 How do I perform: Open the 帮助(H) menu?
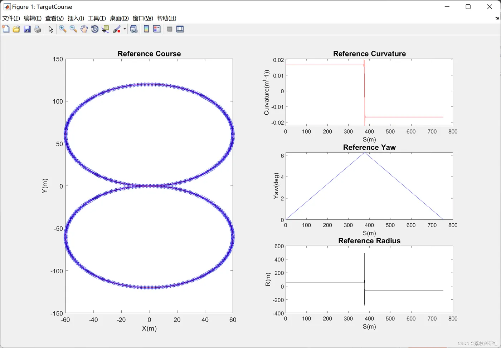click(167, 18)
